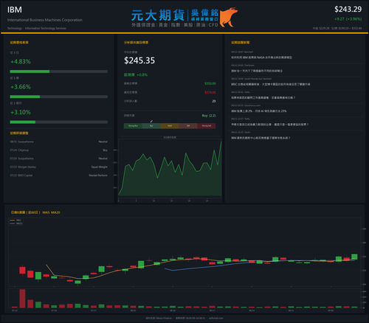This screenshot has width=369, height=323.
Task: Select the Morgan Stanley rating row
Action: [x=59, y=167]
